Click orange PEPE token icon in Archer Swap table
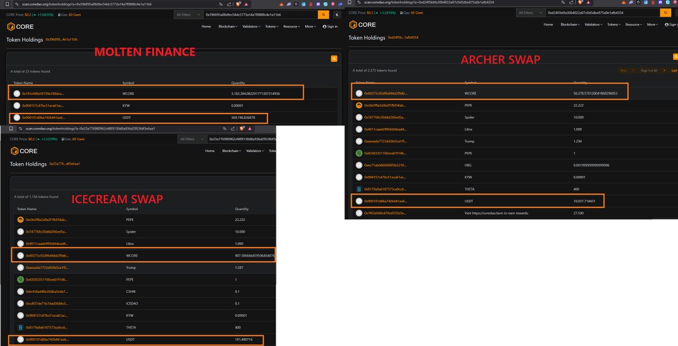 359,105
